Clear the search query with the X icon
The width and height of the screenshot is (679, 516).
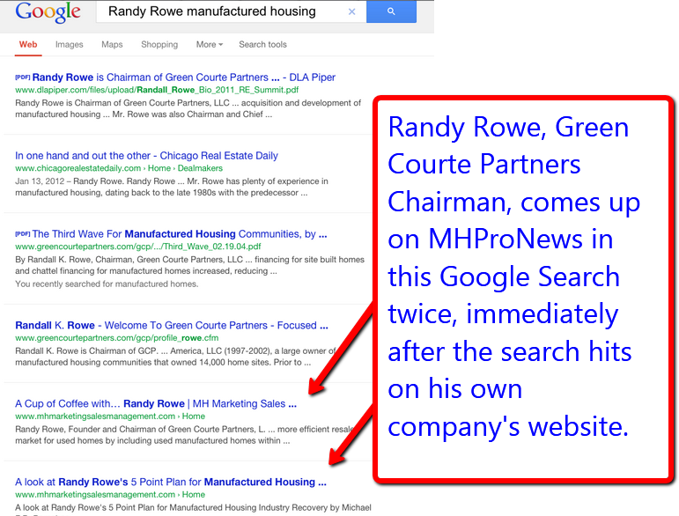click(351, 11)
